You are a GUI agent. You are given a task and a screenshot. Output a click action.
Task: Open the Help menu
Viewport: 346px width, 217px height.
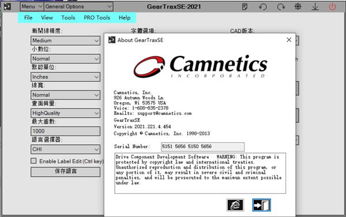point(125,18)
